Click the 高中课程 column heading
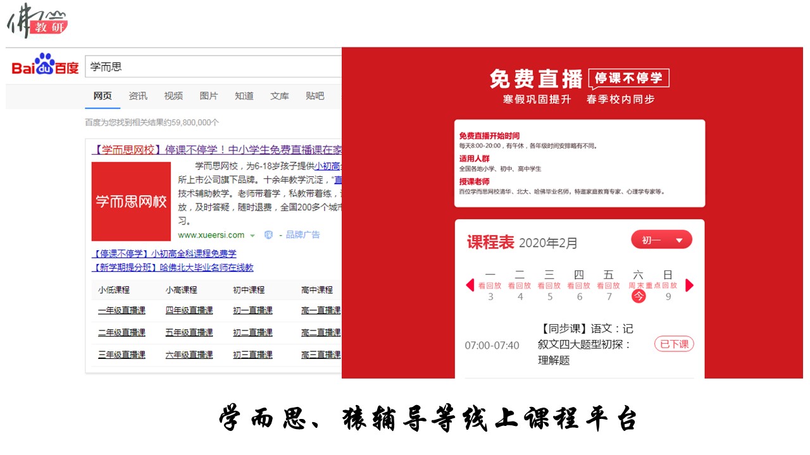The height and width of the screenshot is (455, 810). click(x=317, y=289)
